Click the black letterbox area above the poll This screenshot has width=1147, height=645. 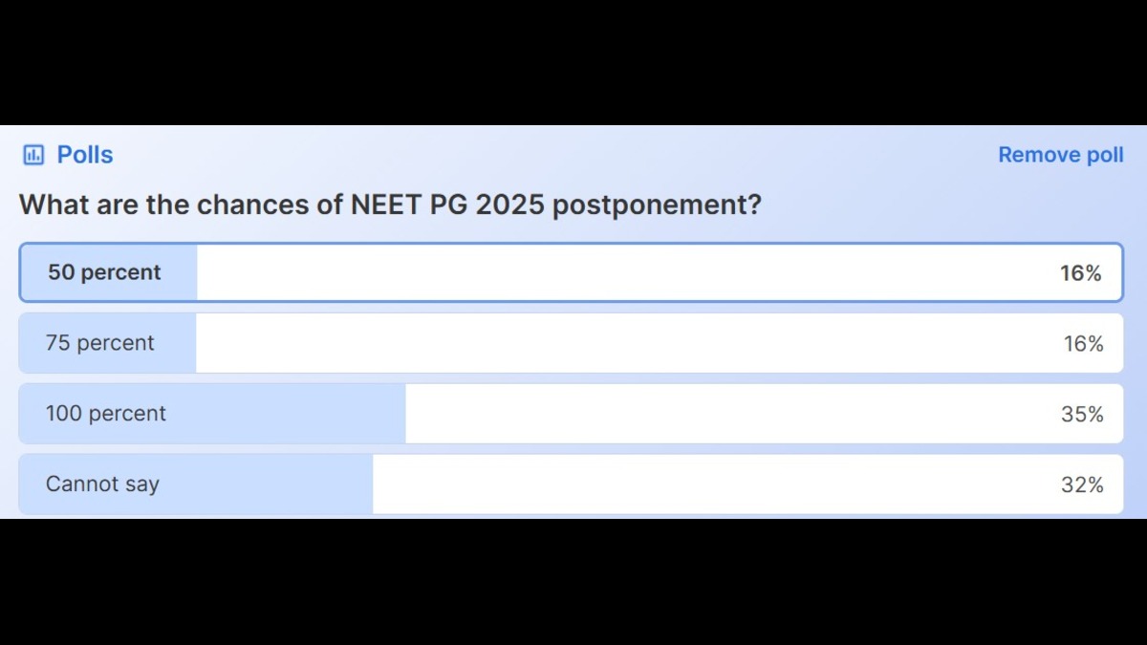(573, 62)
